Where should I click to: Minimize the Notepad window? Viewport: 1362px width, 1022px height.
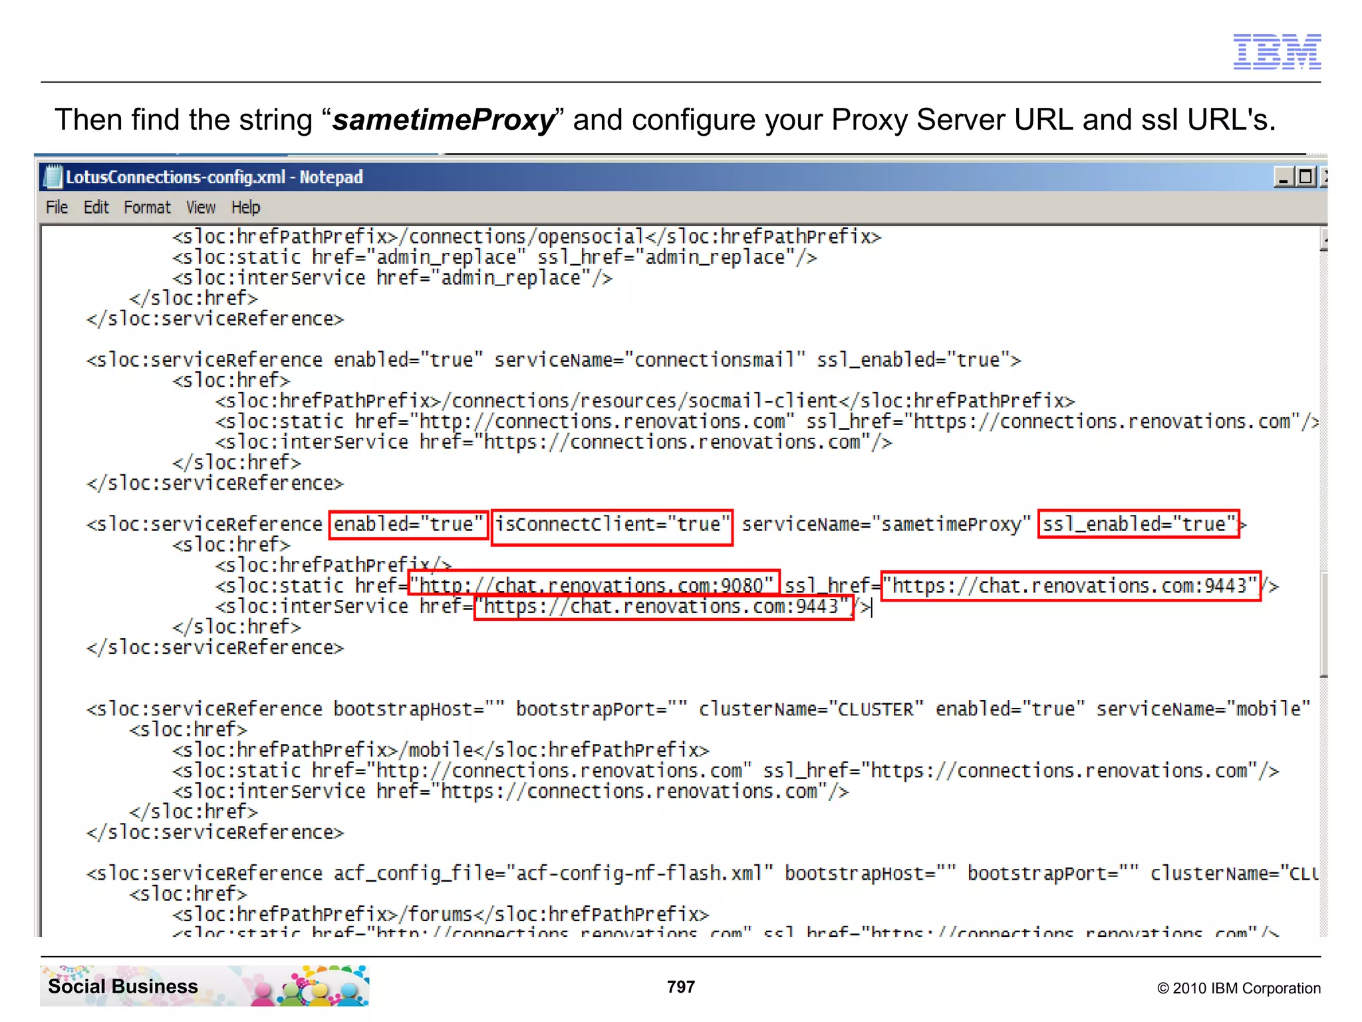(x=1283, y=177)
